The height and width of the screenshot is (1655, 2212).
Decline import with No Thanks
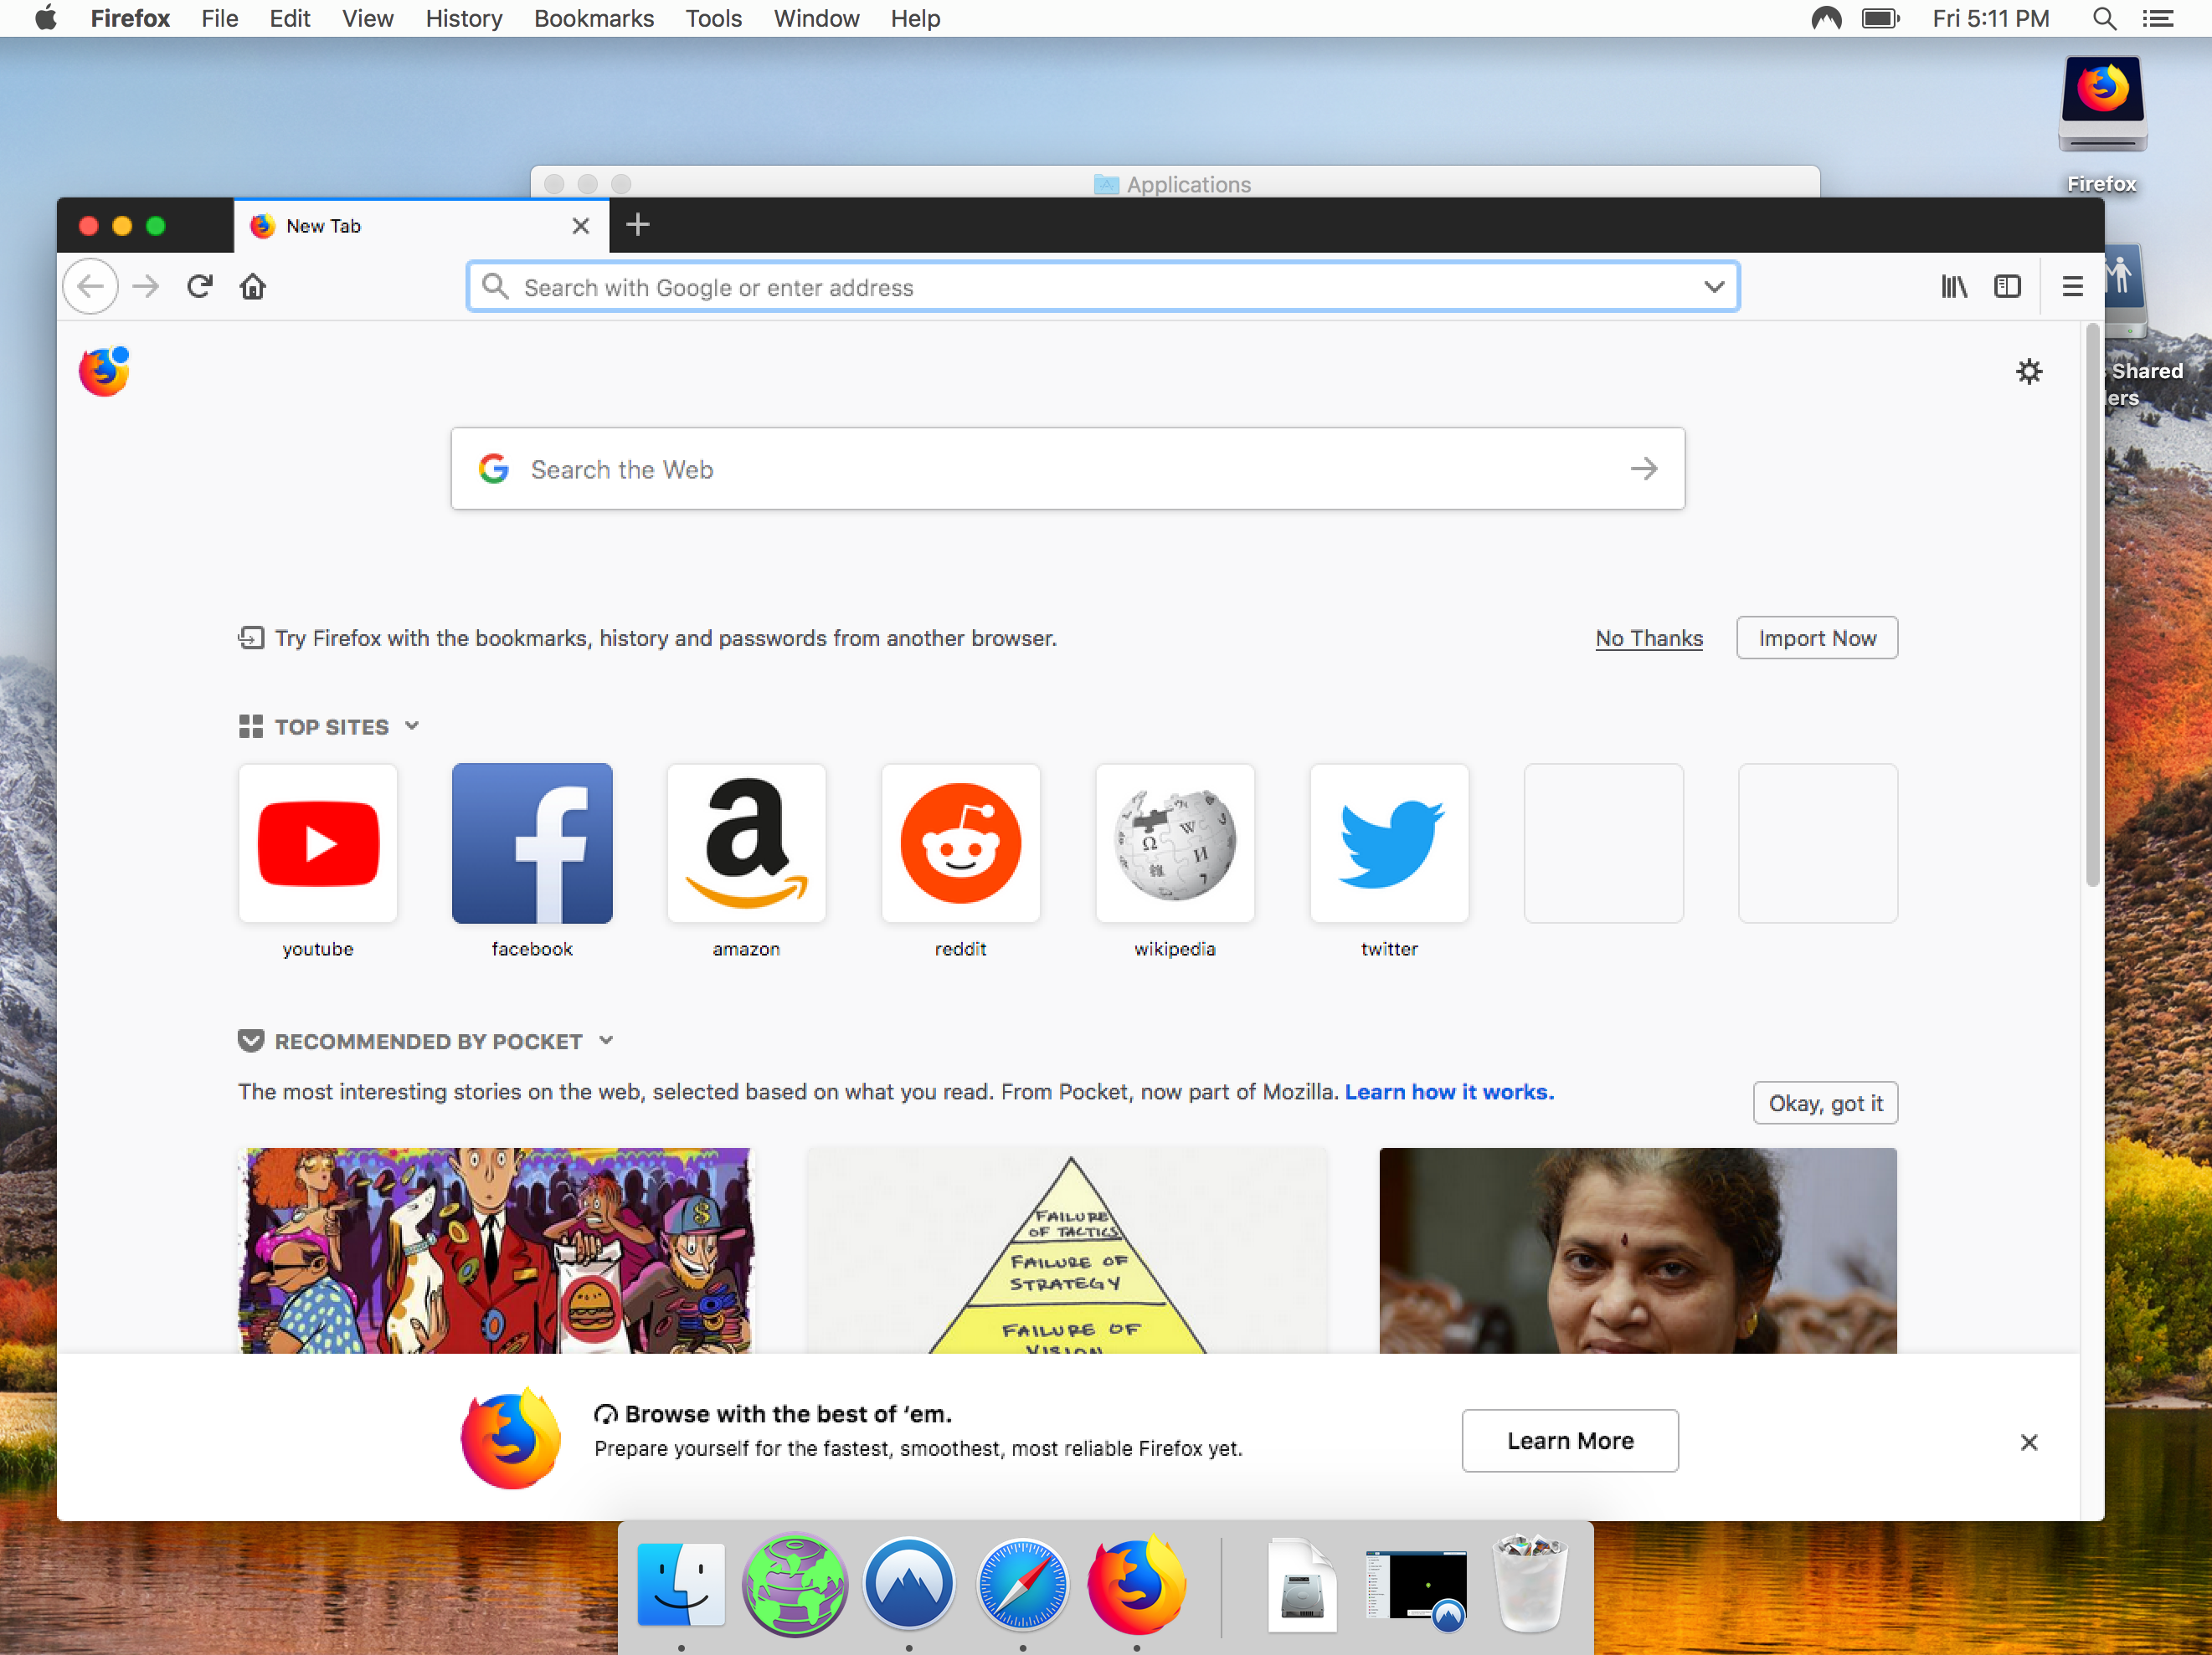coord(1649,638)
